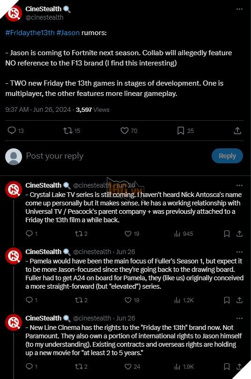The image size is (251, 379).
Task: Share the Pamela Season 1 reply
Action: pos(239,300)
